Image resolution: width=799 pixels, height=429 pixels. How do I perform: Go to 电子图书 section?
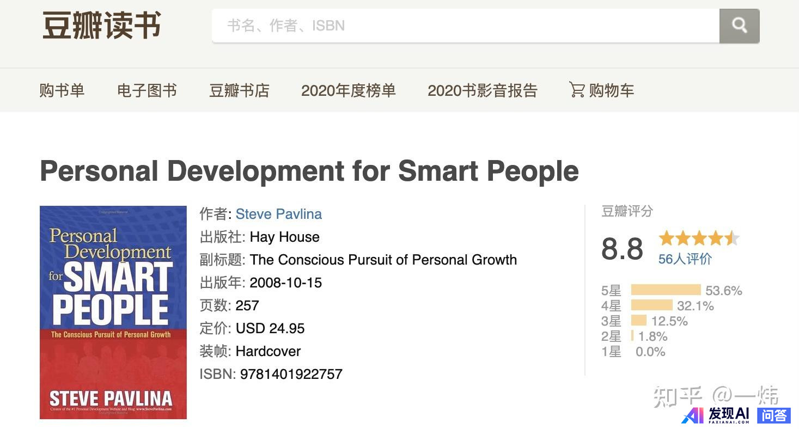tap(147, 90)
